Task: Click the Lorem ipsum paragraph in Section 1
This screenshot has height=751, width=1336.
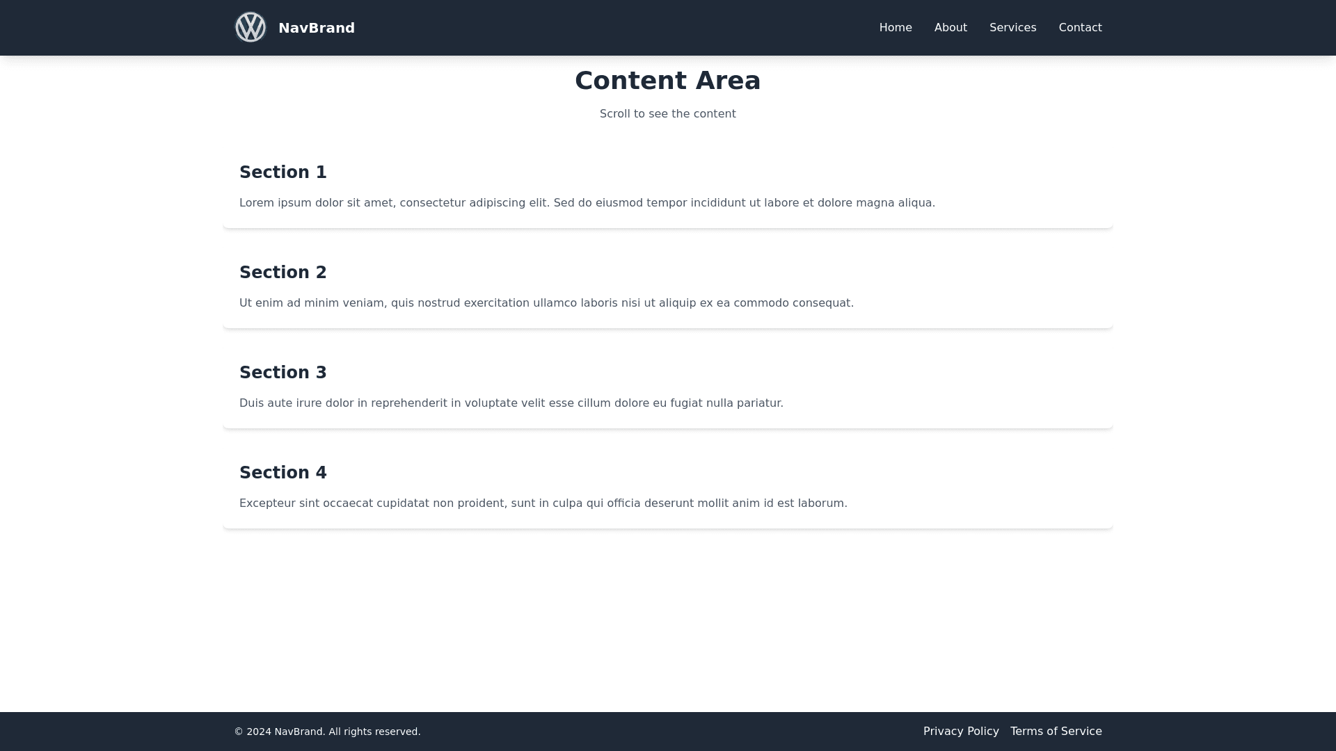Action: point(587,203)
